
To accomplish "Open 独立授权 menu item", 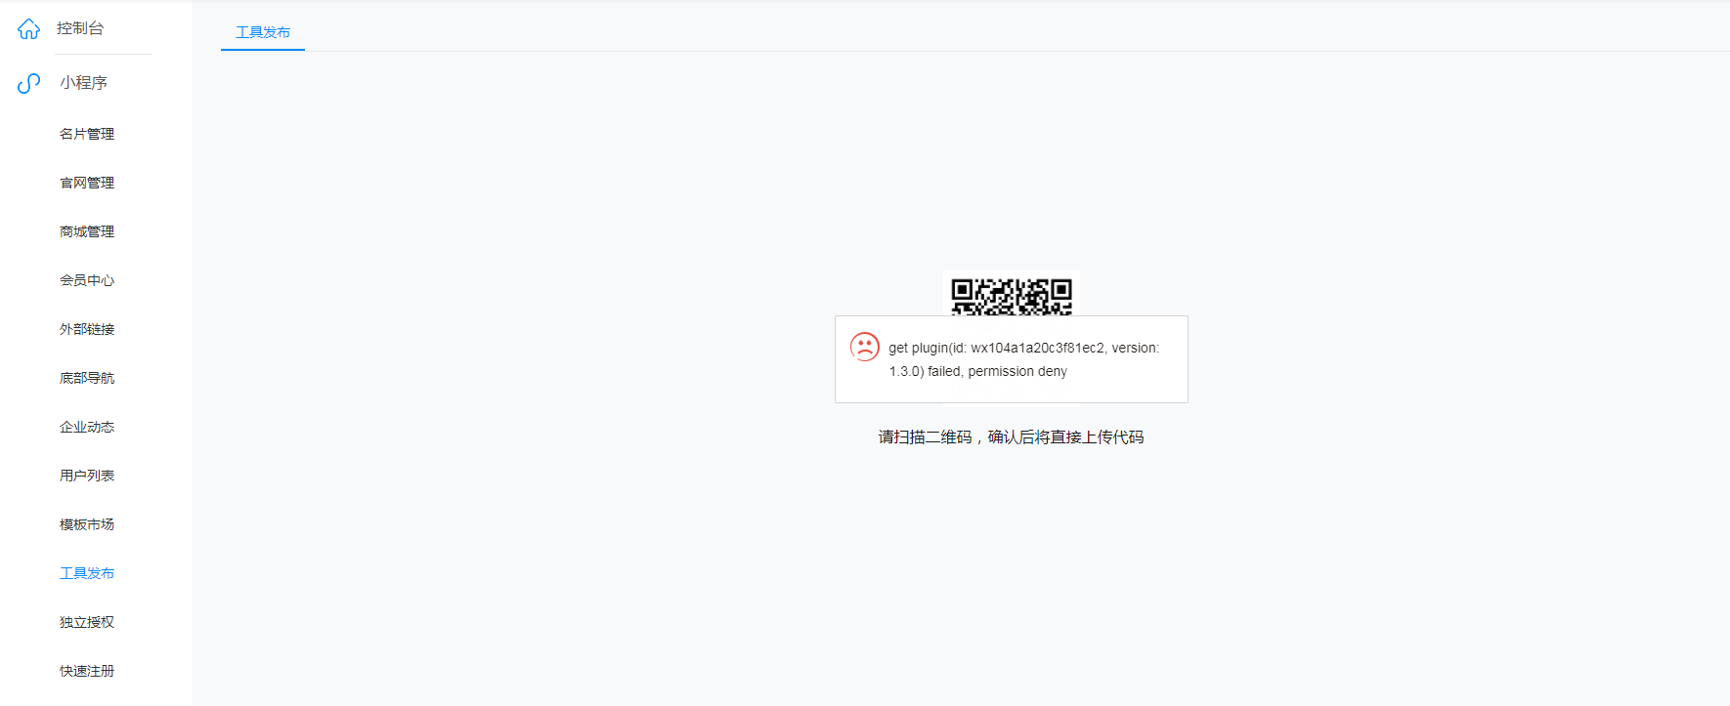I will (x=87, y=622).
